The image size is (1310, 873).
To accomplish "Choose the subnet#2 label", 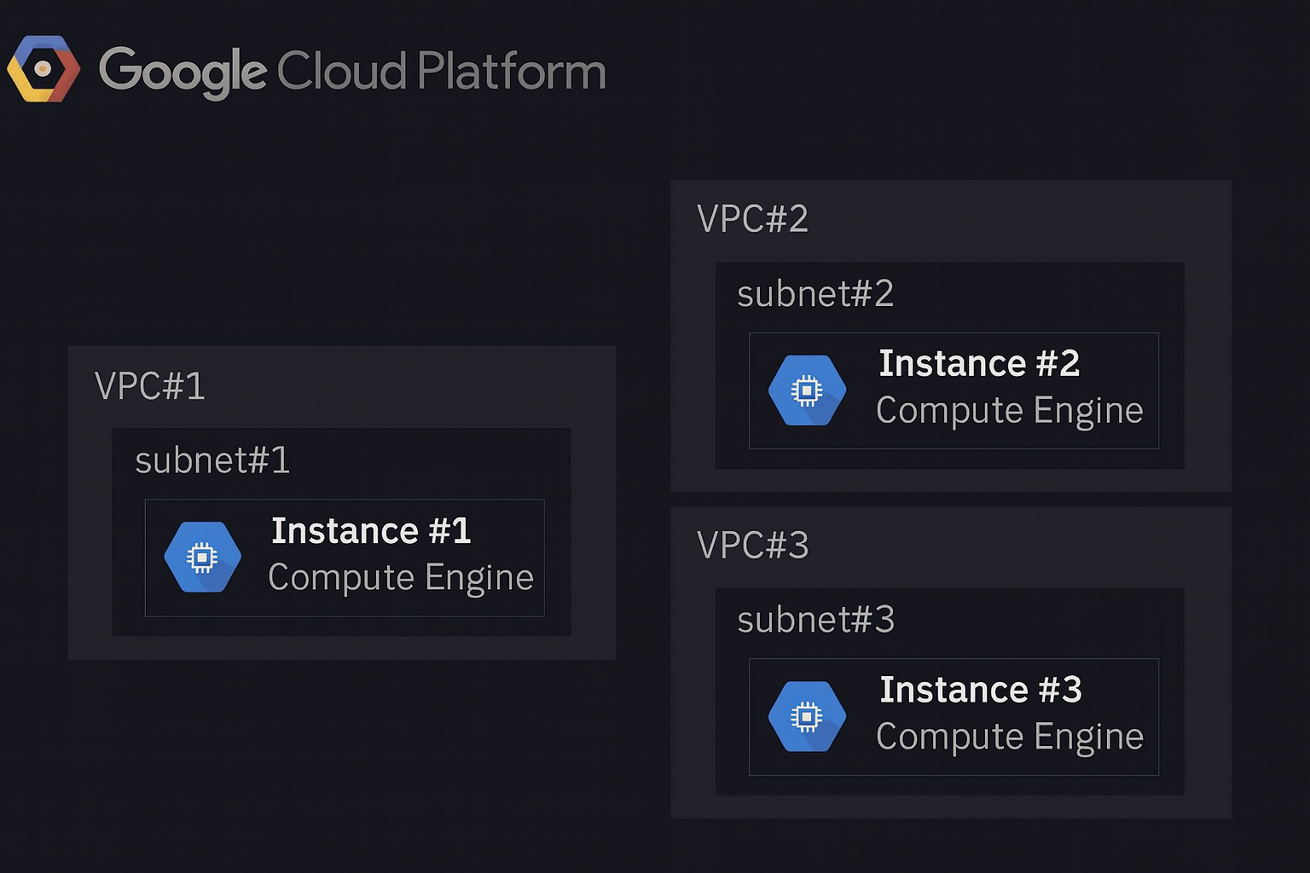I will coord(815,294).
